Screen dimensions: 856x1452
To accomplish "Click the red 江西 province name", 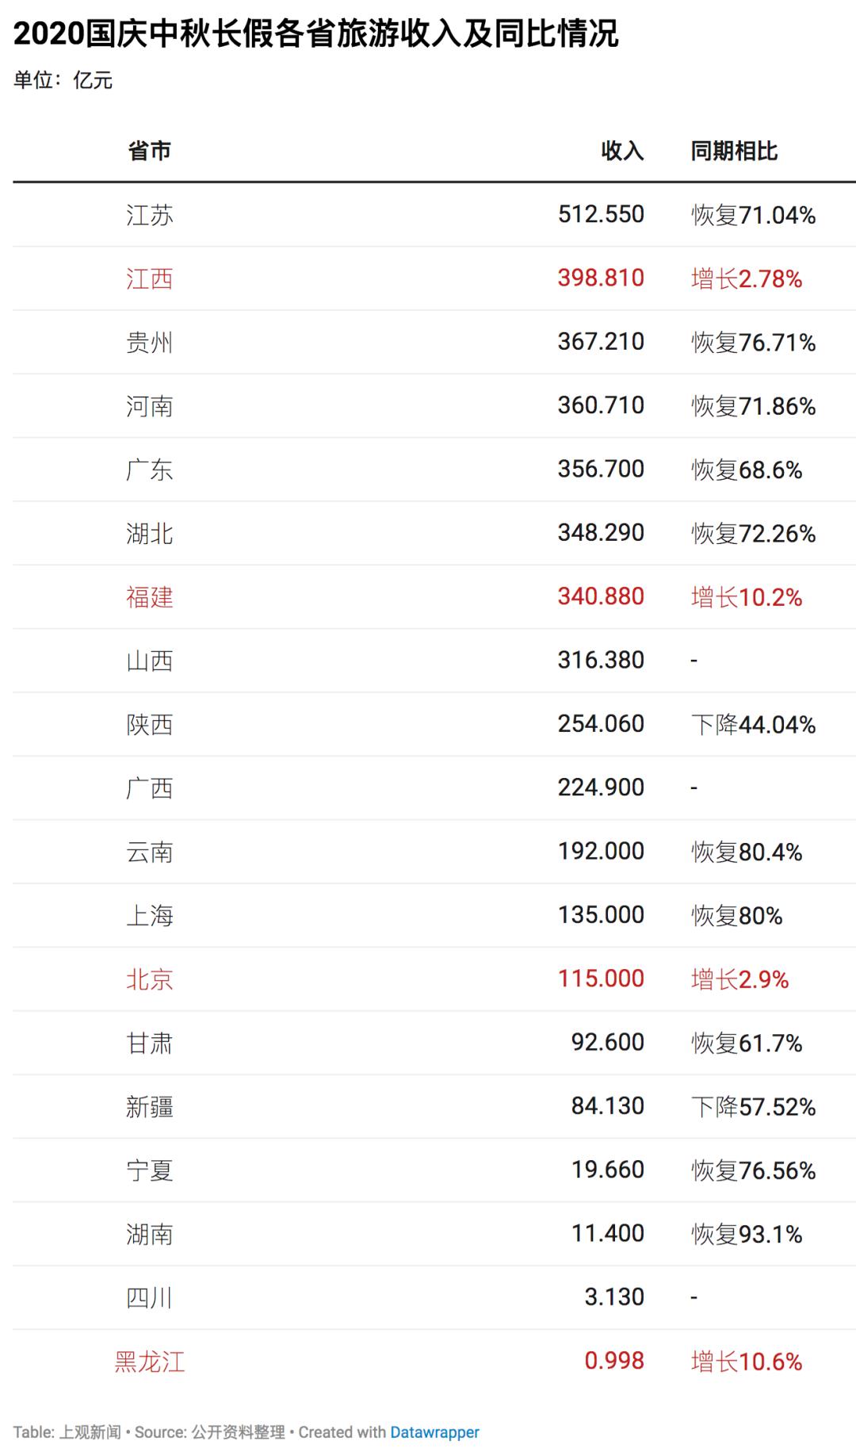I will click(x=149, y=278).
